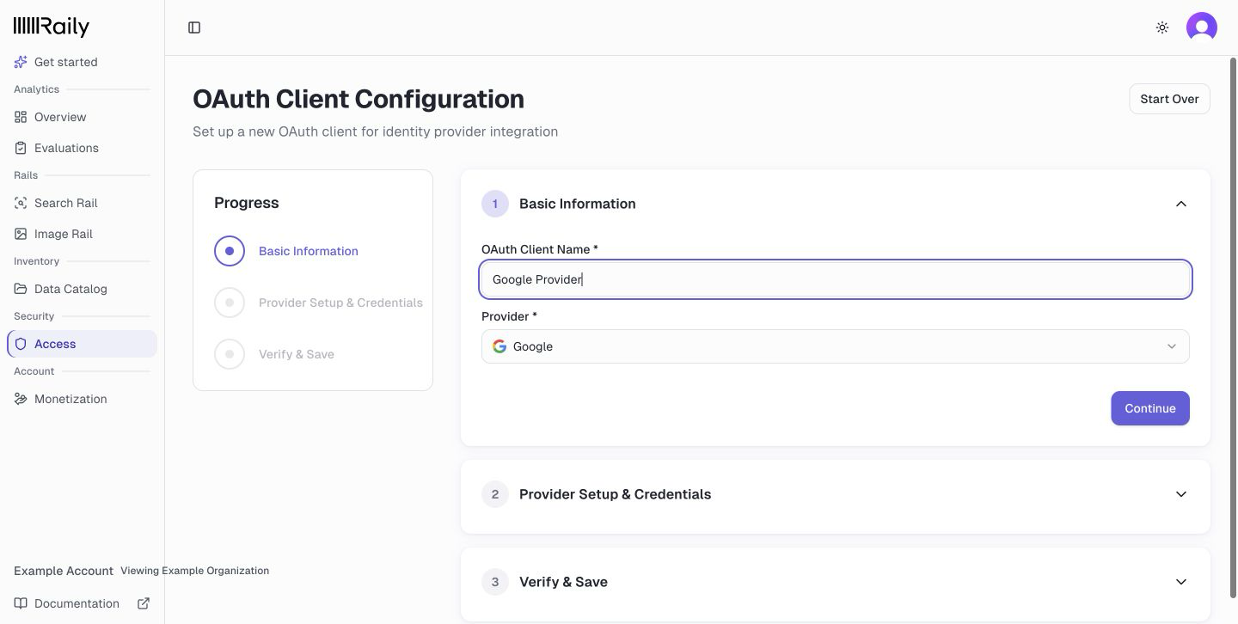
Task: Click the Basic Information progress label
Action: click(309, 251)
